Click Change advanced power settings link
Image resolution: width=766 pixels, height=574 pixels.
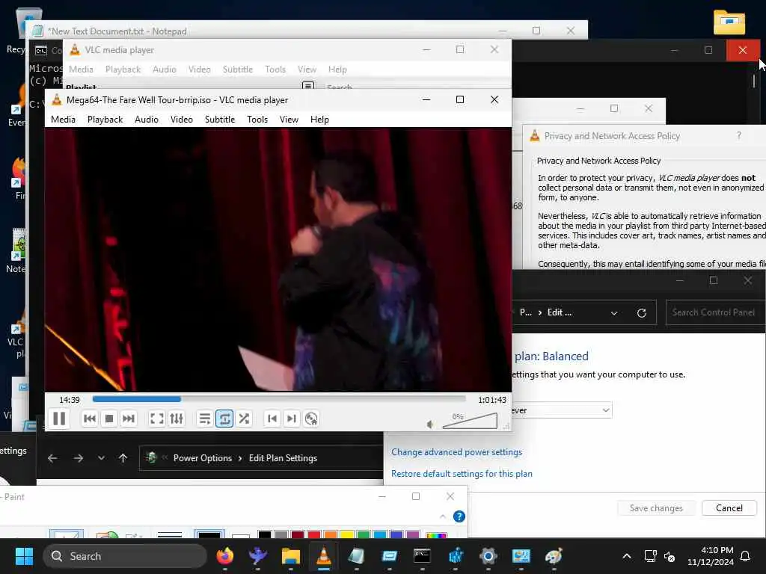456,452
